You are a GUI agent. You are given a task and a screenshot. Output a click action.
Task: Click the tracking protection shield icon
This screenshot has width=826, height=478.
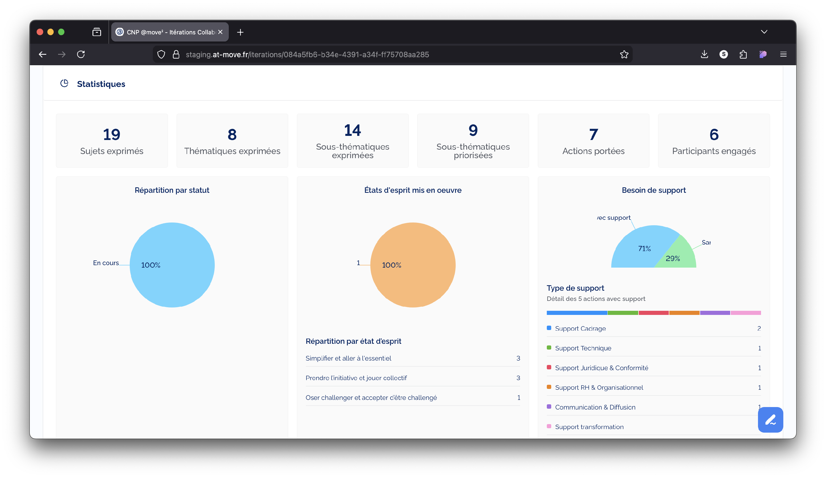point(161,54)
